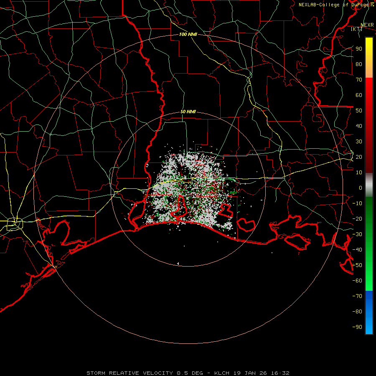This screenshot has height=376, width=376.
Task: Select the 20 value on velocity scale
Action: [359, 157]
